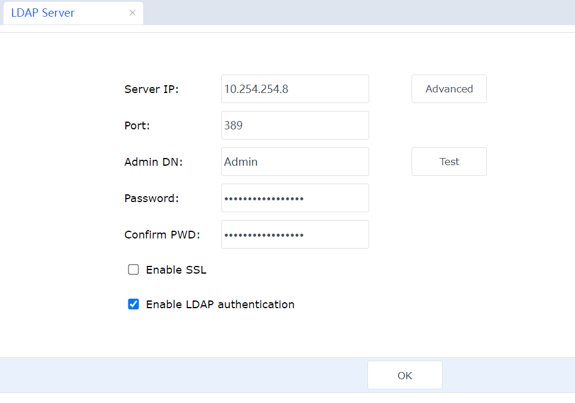Click the Admin DN text box
This screenshot has height=403, width=575.
pyautogui.click(x=295, y=162)
